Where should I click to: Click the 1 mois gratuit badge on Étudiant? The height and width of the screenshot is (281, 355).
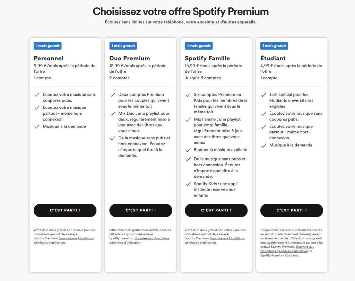[x=274, y=46]
